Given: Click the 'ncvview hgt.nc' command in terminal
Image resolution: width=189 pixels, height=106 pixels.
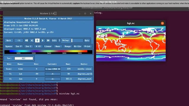Looking at the screenshot, I should 69,94.
